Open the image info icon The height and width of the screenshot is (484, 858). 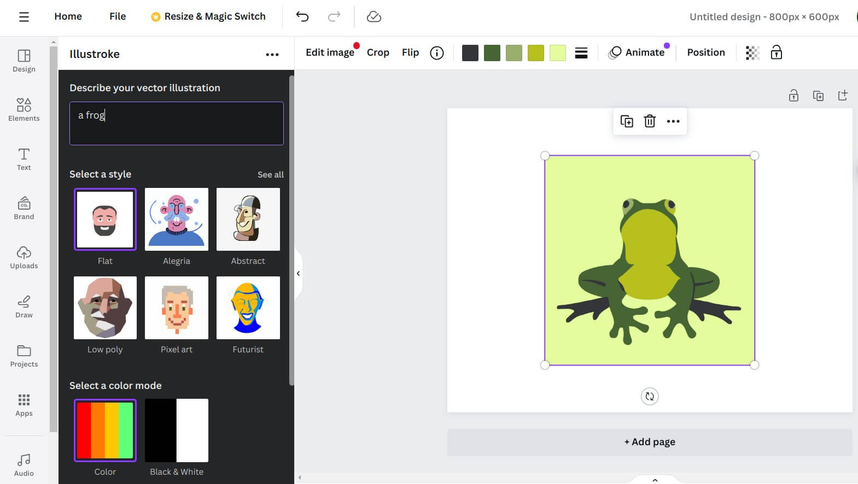437,53
